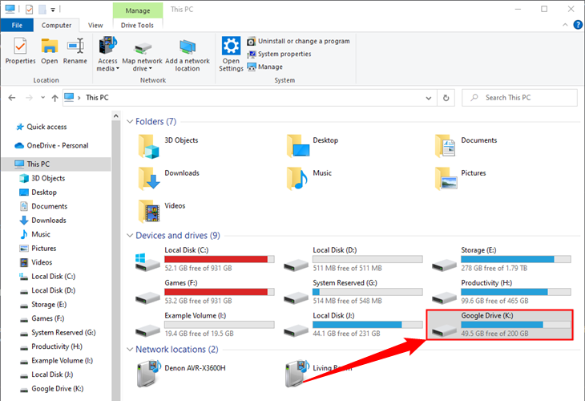Click the Up directory arrow button
The image size is (585, 401).
tap(54, 98)
